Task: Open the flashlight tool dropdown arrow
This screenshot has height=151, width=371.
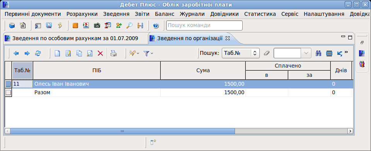Action: tap(138, 53)
